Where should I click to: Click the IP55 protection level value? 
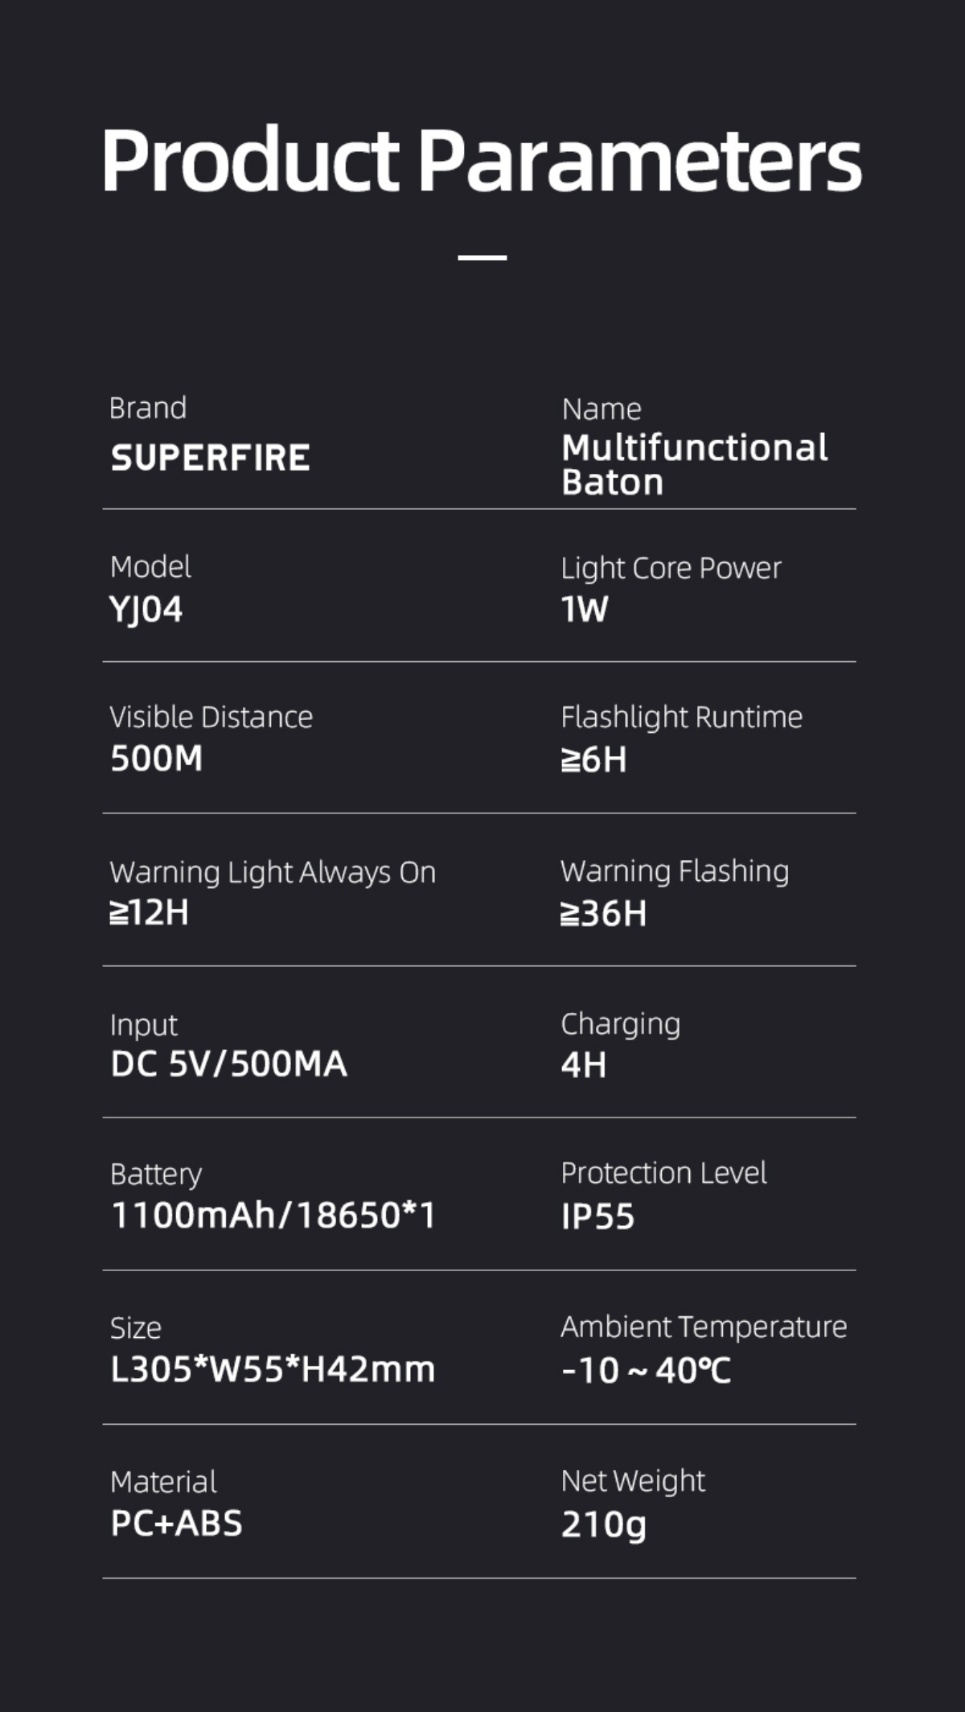click(x=598, y=1216)
